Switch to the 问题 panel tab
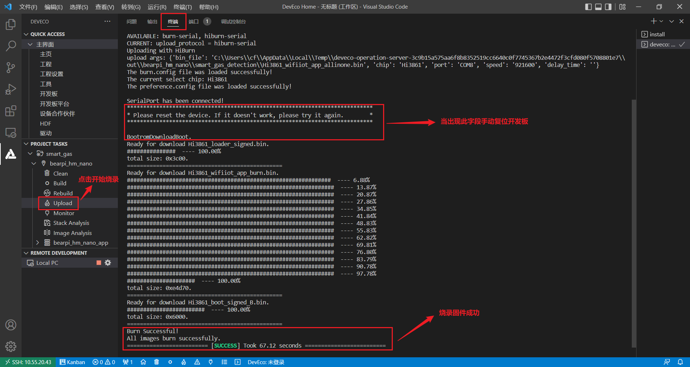Viewport: 690px width, 367px height. (x=132, y=22)
